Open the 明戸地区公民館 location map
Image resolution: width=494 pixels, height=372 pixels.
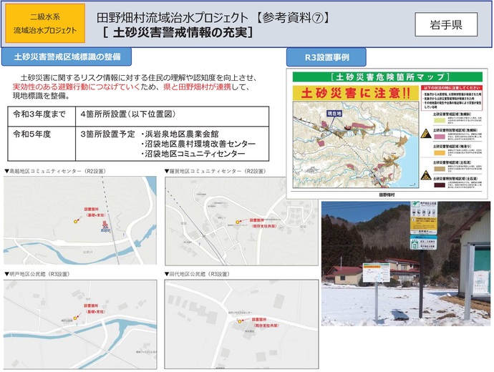click(80, 325)
